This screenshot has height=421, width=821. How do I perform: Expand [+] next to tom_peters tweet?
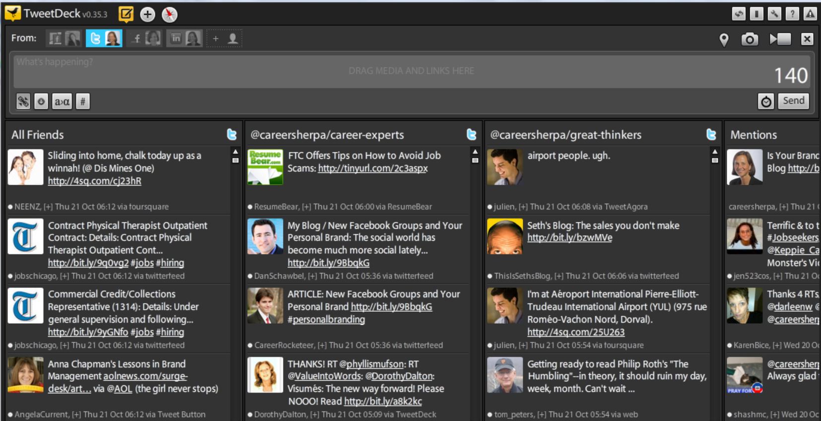click(x=542, y=415)
